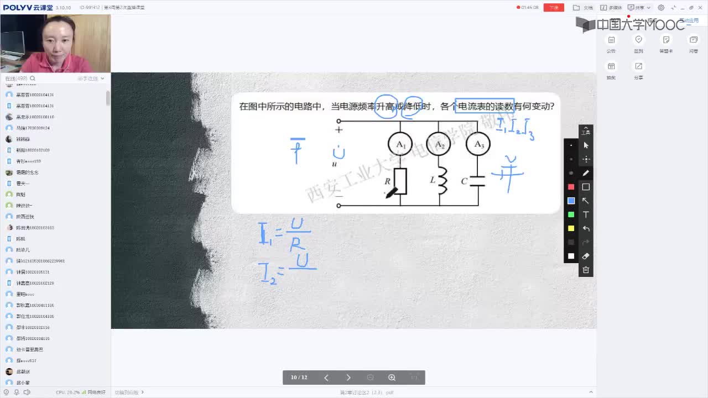Open the 问卷 questionnaire tool

click(x=694, y=44)
